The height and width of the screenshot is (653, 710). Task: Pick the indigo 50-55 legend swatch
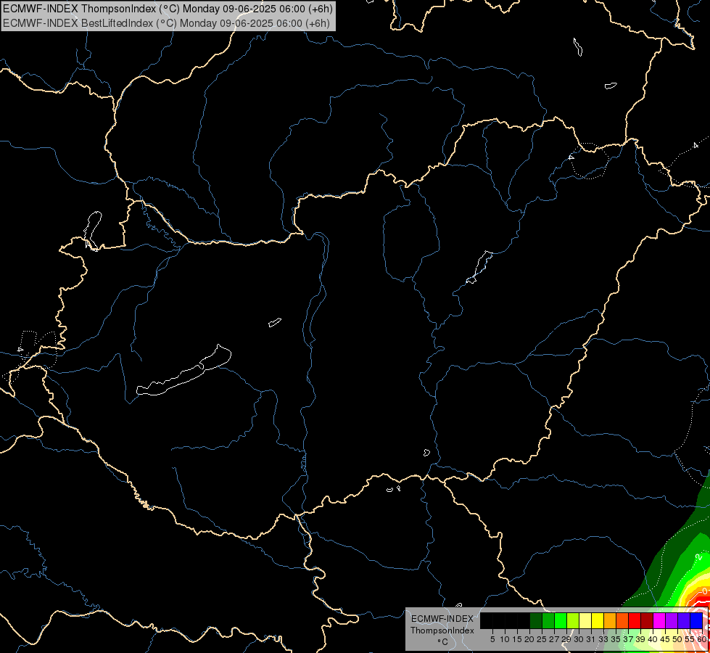coord(684,621)
